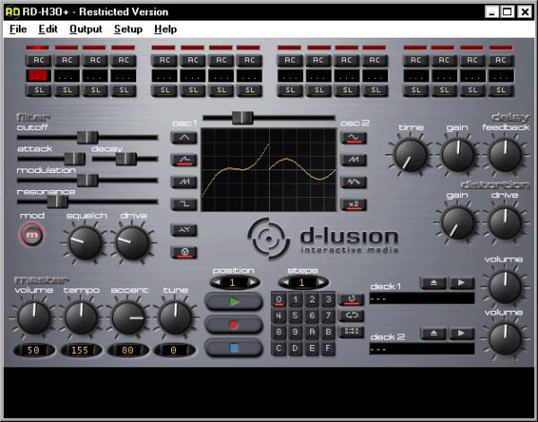Select step F on the keypad

[x=328, y=349]
